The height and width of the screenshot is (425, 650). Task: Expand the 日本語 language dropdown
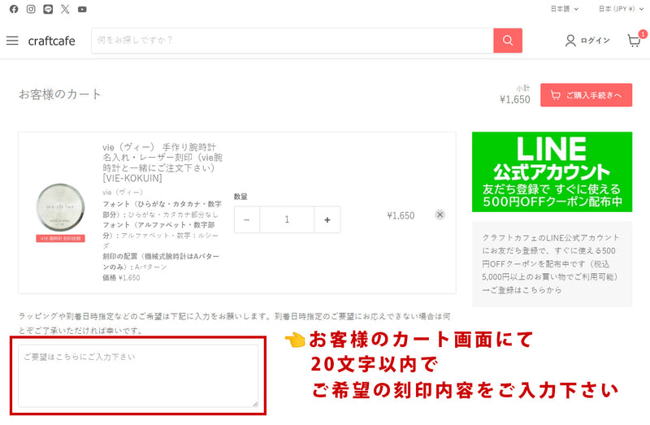[565, 9]
